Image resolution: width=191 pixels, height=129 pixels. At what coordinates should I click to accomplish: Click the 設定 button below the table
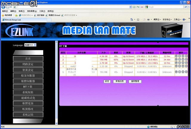tap(107, 81)
